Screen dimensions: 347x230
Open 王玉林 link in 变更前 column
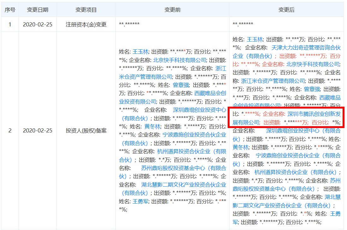(x=141, y=52)
